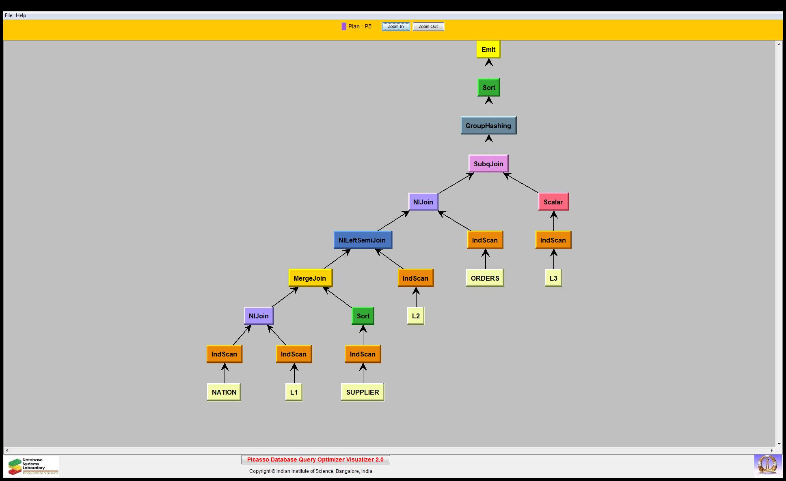Select the GroupHashing node

point(488,126)
